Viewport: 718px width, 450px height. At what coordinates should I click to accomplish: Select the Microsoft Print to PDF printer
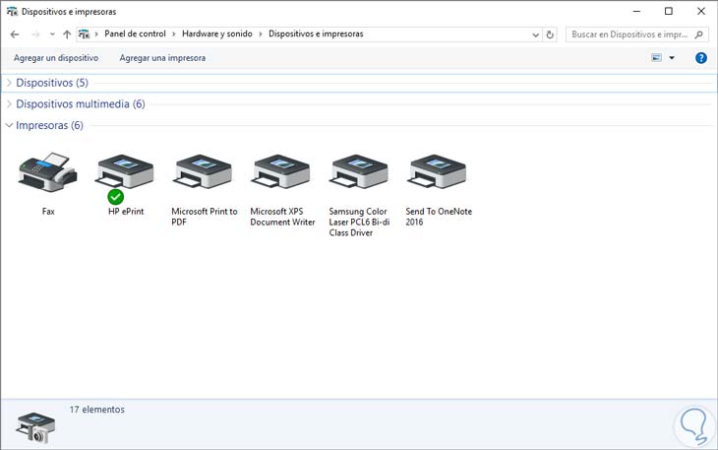point(204,172)
